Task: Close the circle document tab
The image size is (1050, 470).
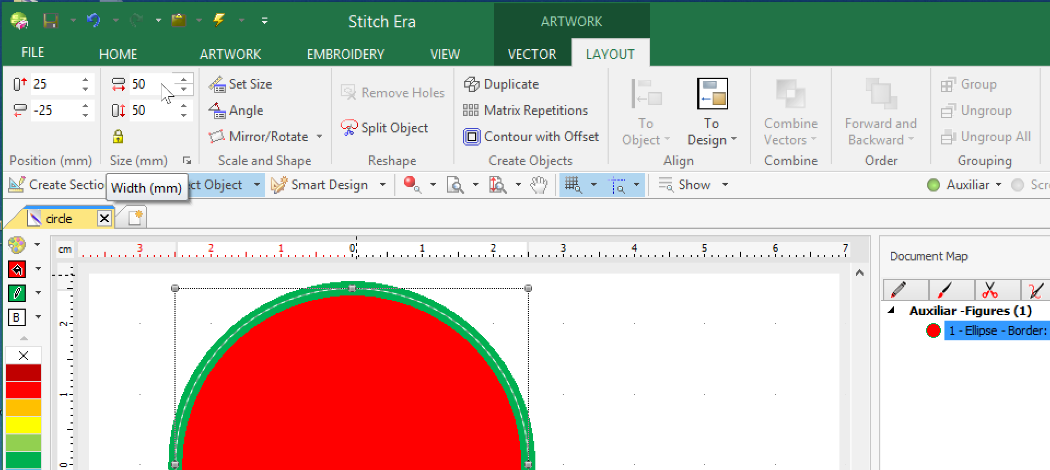Action: pyautogui.click(x=104, y=219)
